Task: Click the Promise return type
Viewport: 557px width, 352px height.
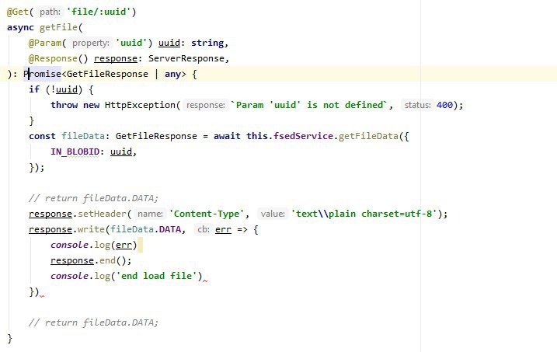Action: 42,74
